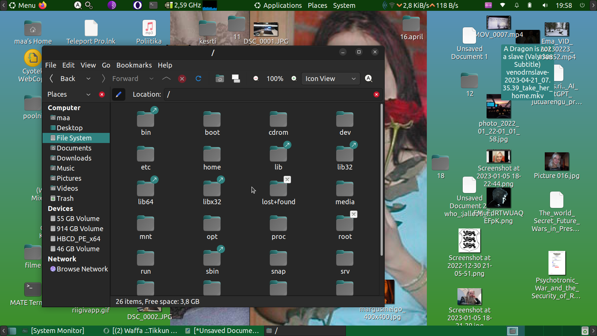597x336 pixels.
Task: Go up to the parent folder
Action: point(166,78)
